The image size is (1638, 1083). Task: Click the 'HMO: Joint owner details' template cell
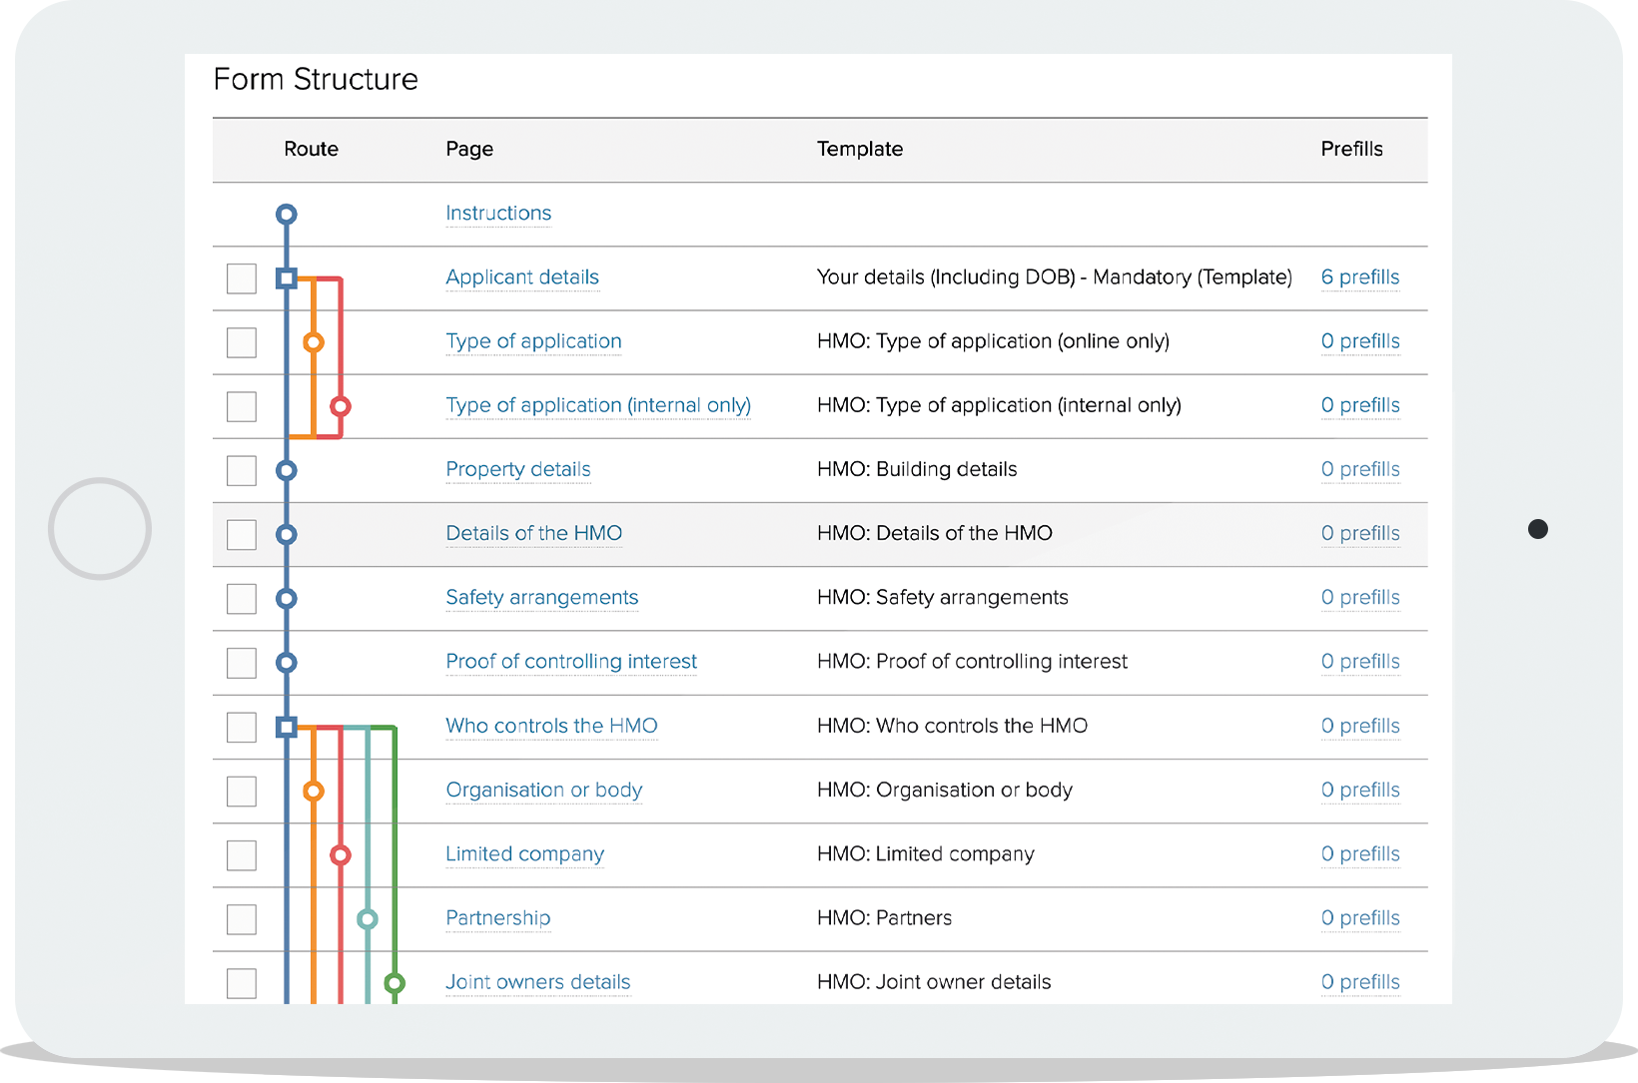pos(934,981)
